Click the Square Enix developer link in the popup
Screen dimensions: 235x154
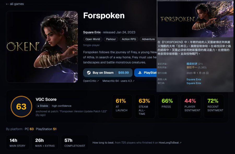(194, 79)
